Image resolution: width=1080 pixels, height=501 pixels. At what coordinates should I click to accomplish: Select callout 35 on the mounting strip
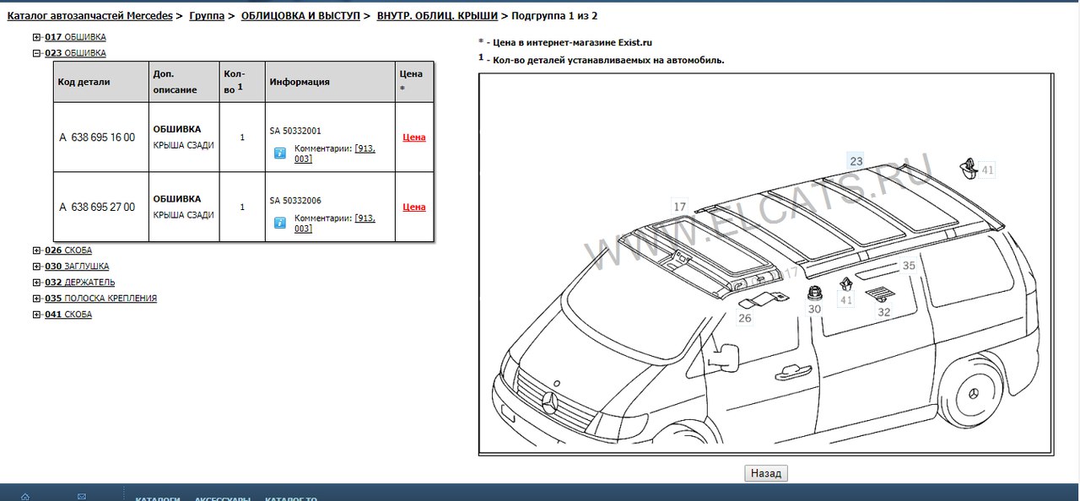(x=908, y=266)
